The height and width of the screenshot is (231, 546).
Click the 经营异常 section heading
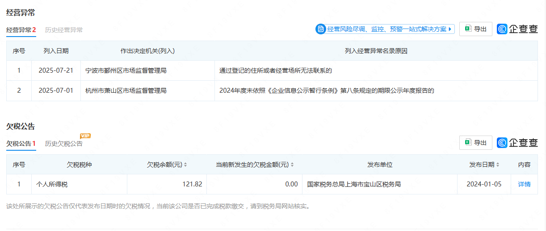[21, 12]
